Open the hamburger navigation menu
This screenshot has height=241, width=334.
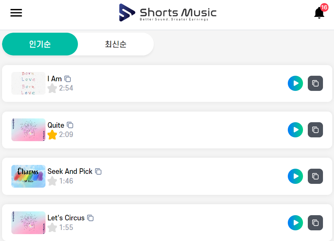coord(16,13)
